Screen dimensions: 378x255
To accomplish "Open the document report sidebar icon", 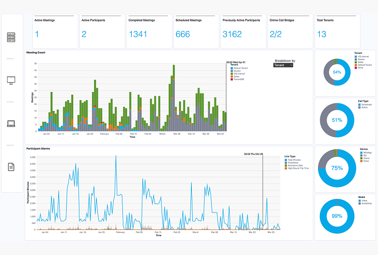I will pyautogui.click(x=12, y=167).
